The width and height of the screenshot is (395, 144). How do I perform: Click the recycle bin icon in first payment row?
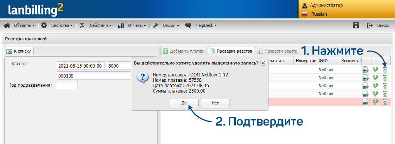tap(385, 70)
